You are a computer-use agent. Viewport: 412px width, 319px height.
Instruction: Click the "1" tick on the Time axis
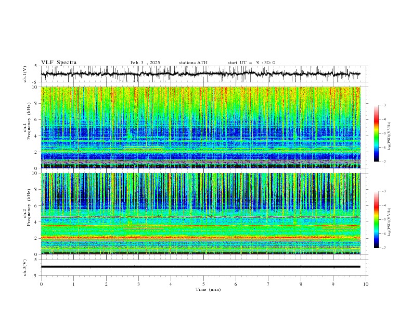pyautogui.click(x=73, y=284)
